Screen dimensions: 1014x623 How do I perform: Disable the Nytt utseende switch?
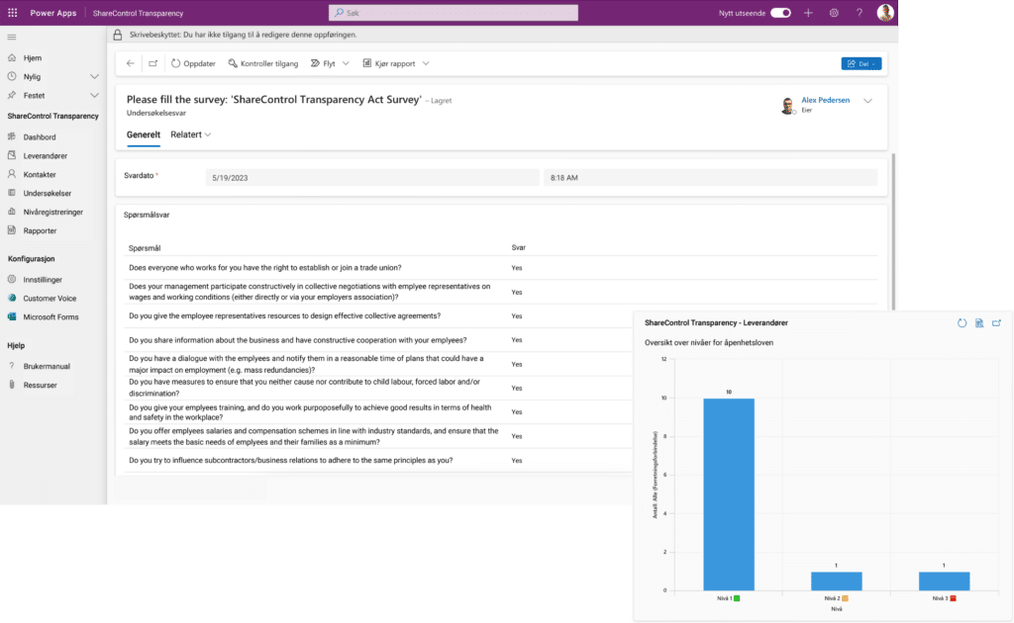[x=778, y=13]
